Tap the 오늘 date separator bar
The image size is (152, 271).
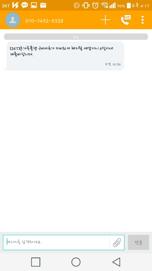coord(76,37)
